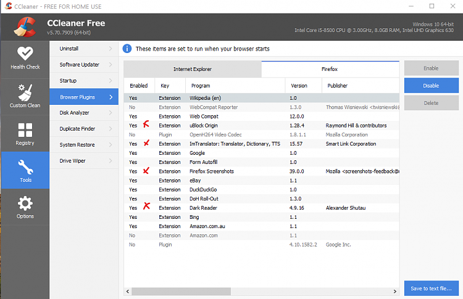The height and width of the screenshot is (299, 463).
Task: Select the DoH Roll-Out row
Action: [x=262, y=199]
